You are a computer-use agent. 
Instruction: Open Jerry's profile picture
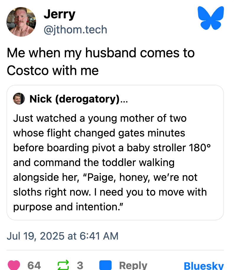21,22
